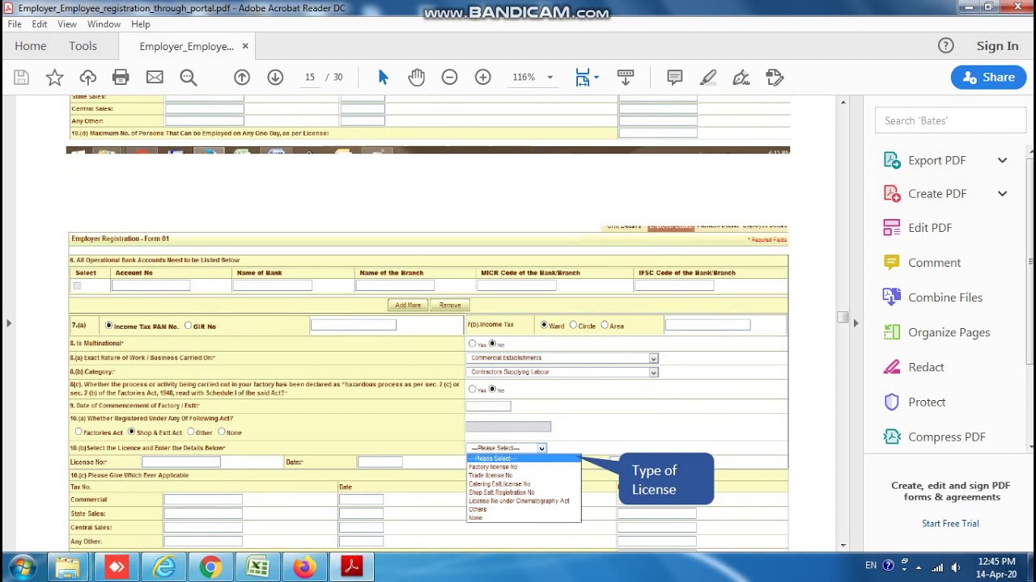Viewport: 1036px width, 582px height.
Task: Open Redact tool
Action: 926,367
